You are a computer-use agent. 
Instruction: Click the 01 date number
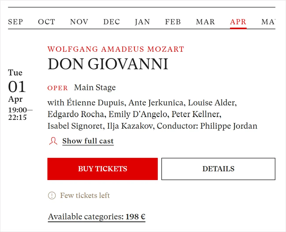[x=17, y=87]
